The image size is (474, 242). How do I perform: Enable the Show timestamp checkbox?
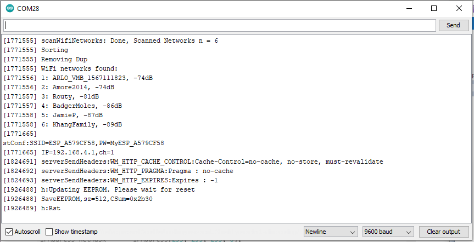point(49,232)
